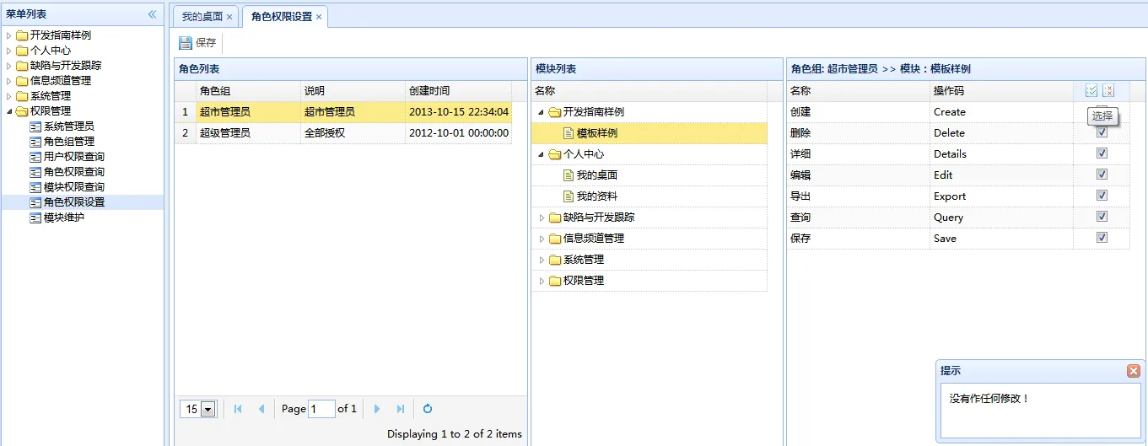Click the Save disk icon in toolbar
This screenshot has width=1148, height=446.
pyautogui.click(x=186, y=42)
